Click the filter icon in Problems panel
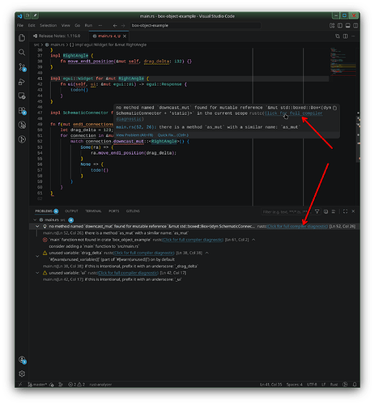Image resolution: width=374 pixels, height=405 pixels. pos(317,211)
